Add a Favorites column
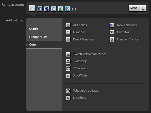 123,32
